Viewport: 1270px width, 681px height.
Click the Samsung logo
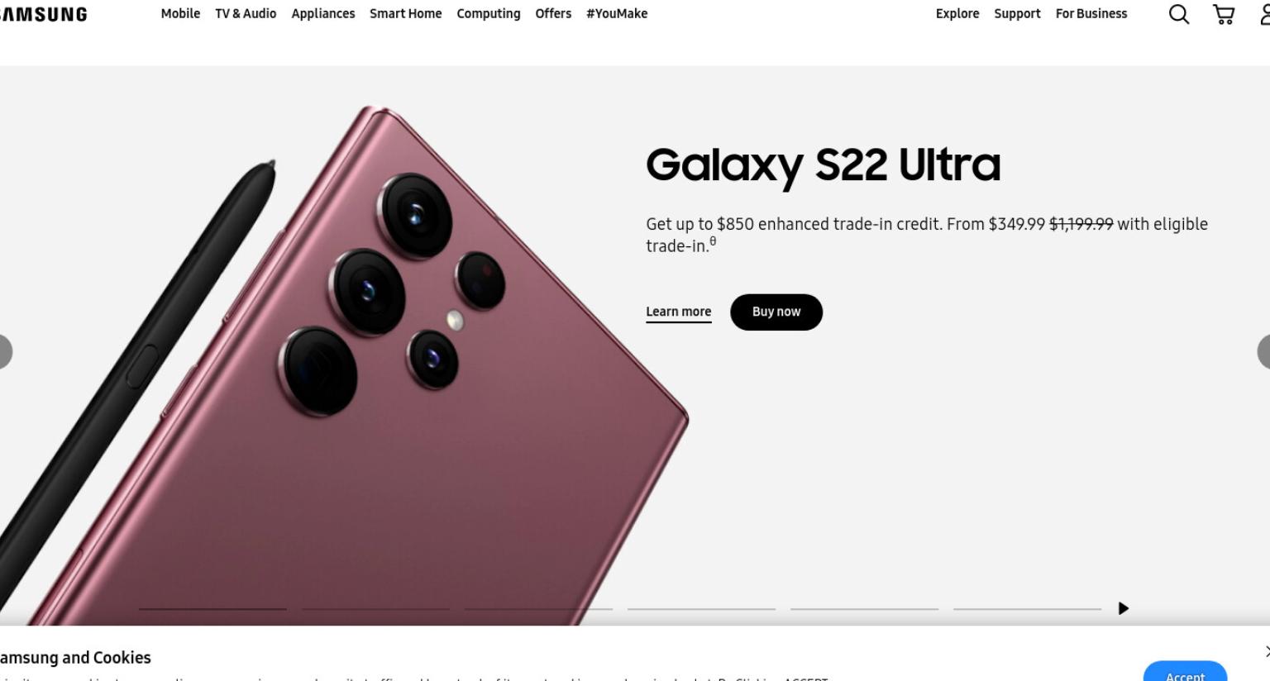[x=42, y=14]
